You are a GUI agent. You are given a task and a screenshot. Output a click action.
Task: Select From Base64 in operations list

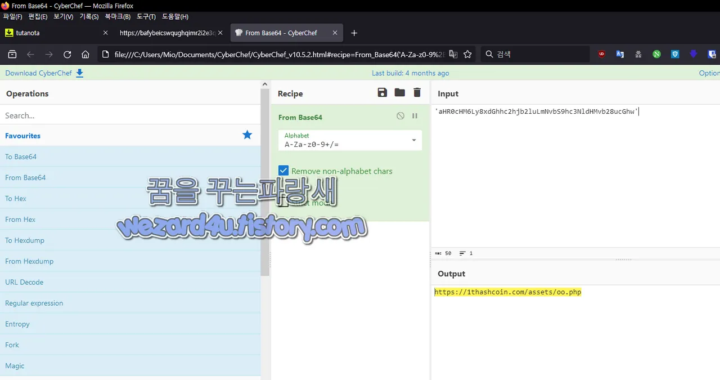click(x=130, y=177)
